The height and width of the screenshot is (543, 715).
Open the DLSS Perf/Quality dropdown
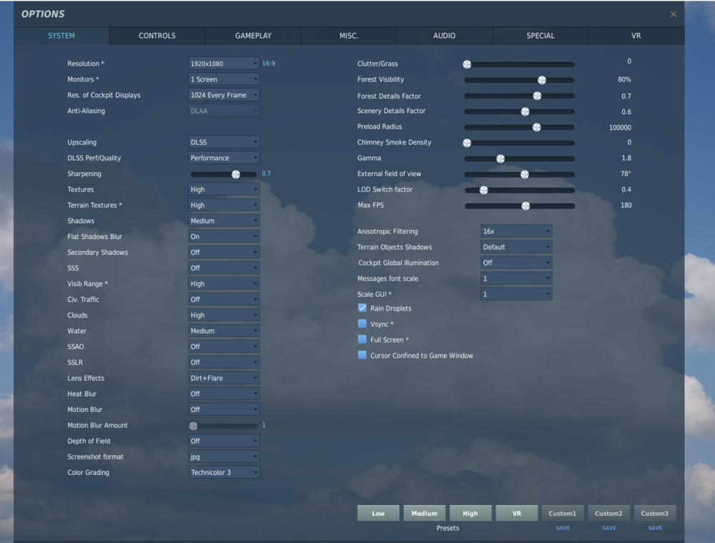pos(223,157)
